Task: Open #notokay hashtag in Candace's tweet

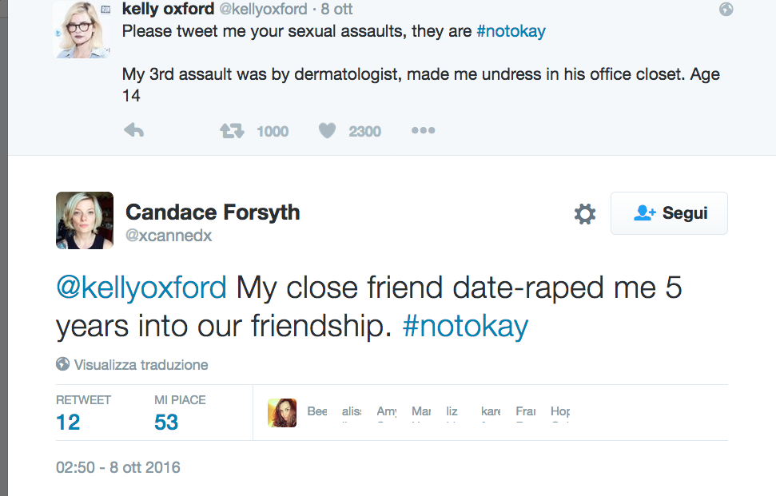Action: coord(465,327)
